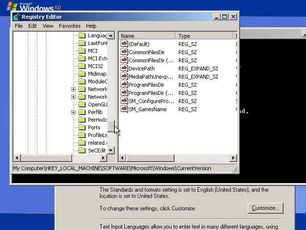Viewport: 306px width, 230px height.
Task: Select the ProgramFilesDir (… value name
Action: coord(151,93)
